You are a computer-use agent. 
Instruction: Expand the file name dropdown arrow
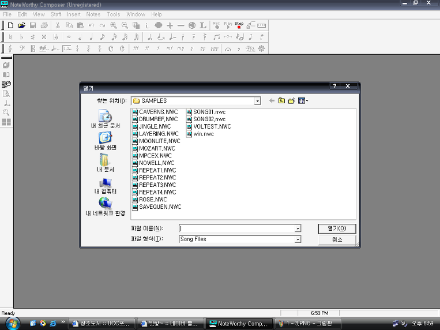pos(298,228)
